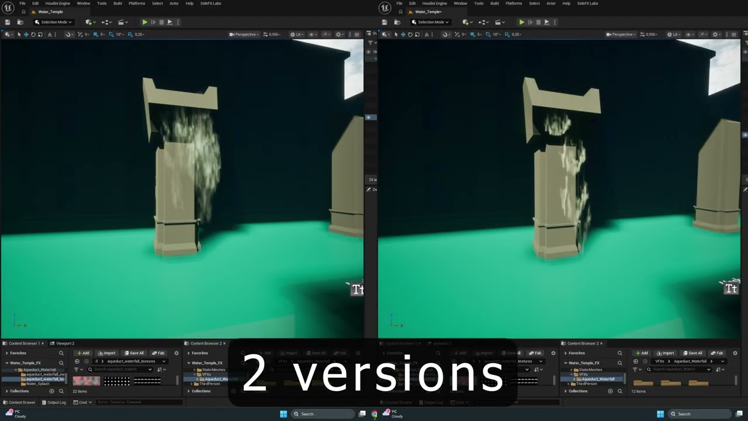The width and height of the screenshot is (748, 421).
Task: Click the pink noise texture thumbnail
Action: (x=86, y=381)
